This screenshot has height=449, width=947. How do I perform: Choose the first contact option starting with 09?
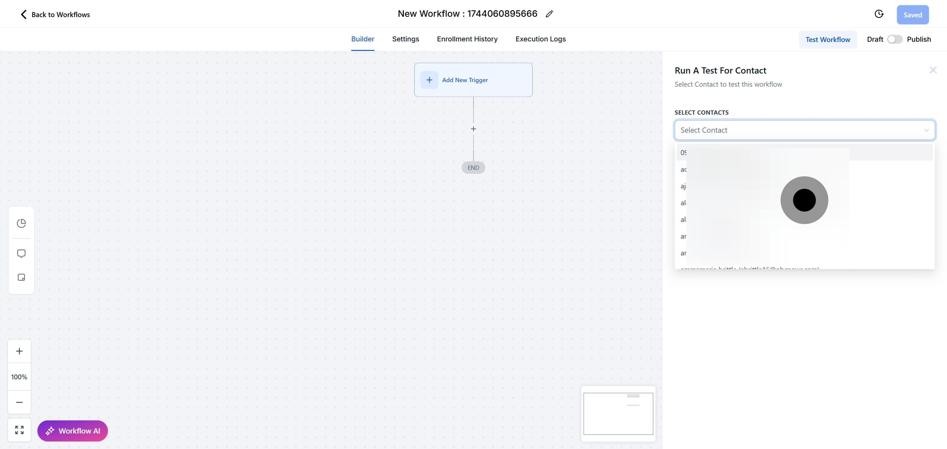(683, 153)
